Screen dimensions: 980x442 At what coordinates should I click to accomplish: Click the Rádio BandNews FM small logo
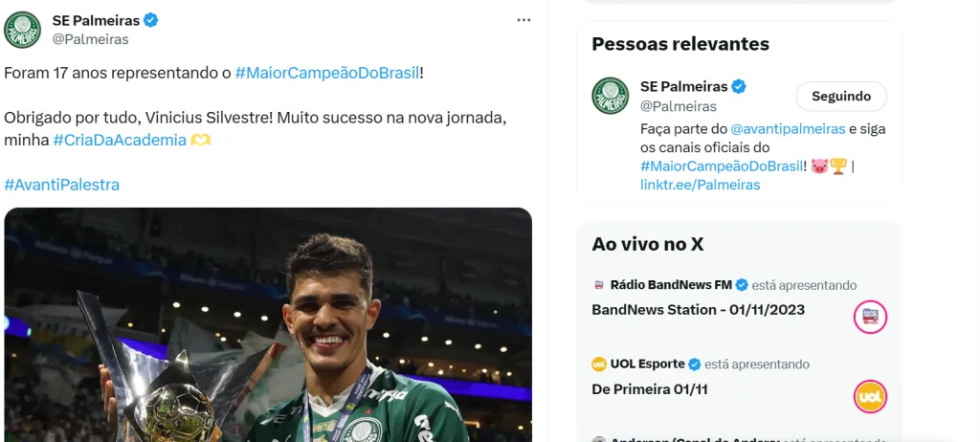click(599, 285)
